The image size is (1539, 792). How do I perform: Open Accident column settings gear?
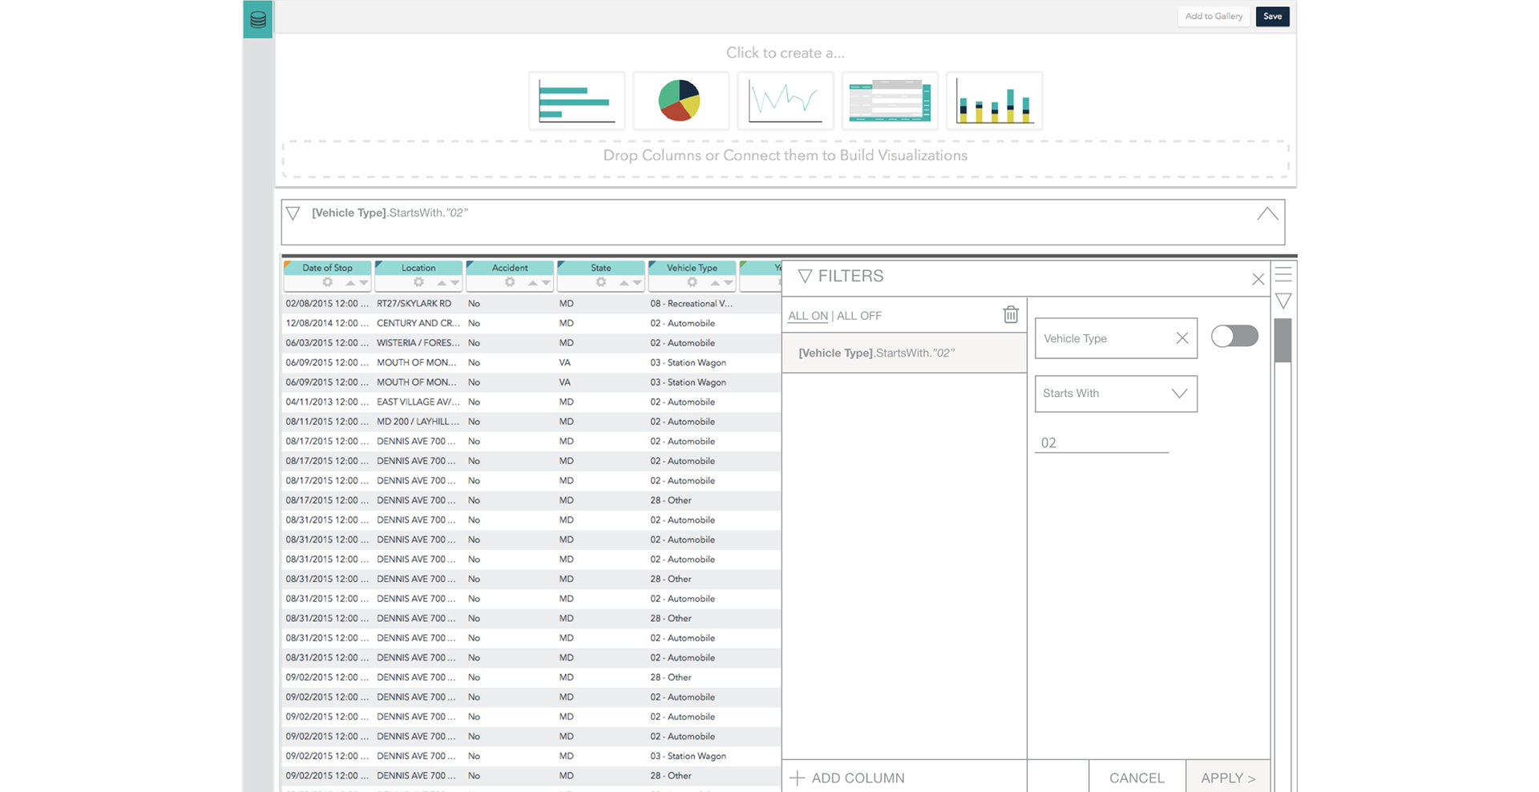tap(510, 282)
